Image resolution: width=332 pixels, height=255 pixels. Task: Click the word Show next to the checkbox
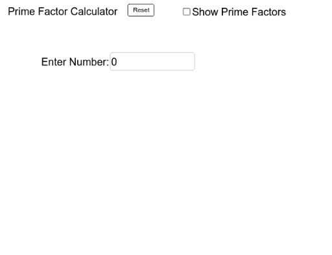205,12
